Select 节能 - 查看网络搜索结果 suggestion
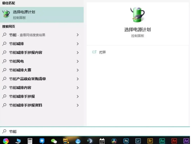Image resolution: width=194 pixels, height=144 pixels. (42, 35)
